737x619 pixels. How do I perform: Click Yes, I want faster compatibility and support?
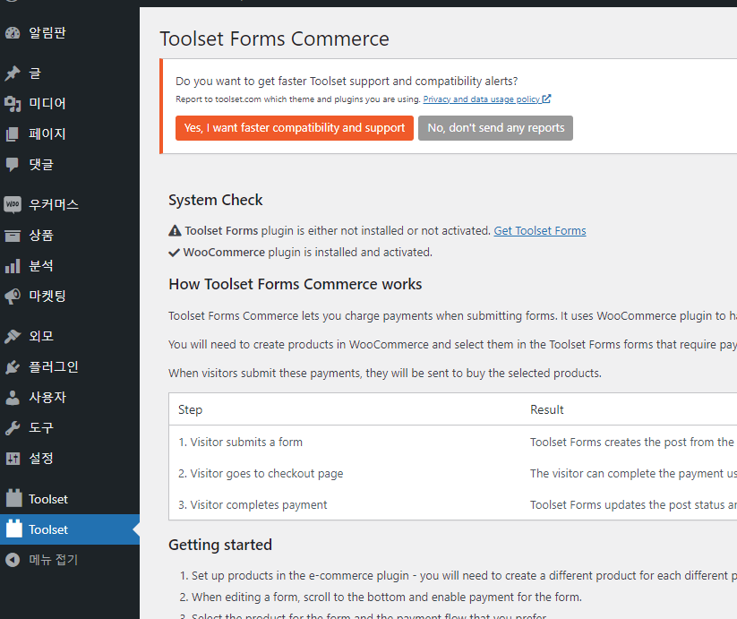pos(295,128)
